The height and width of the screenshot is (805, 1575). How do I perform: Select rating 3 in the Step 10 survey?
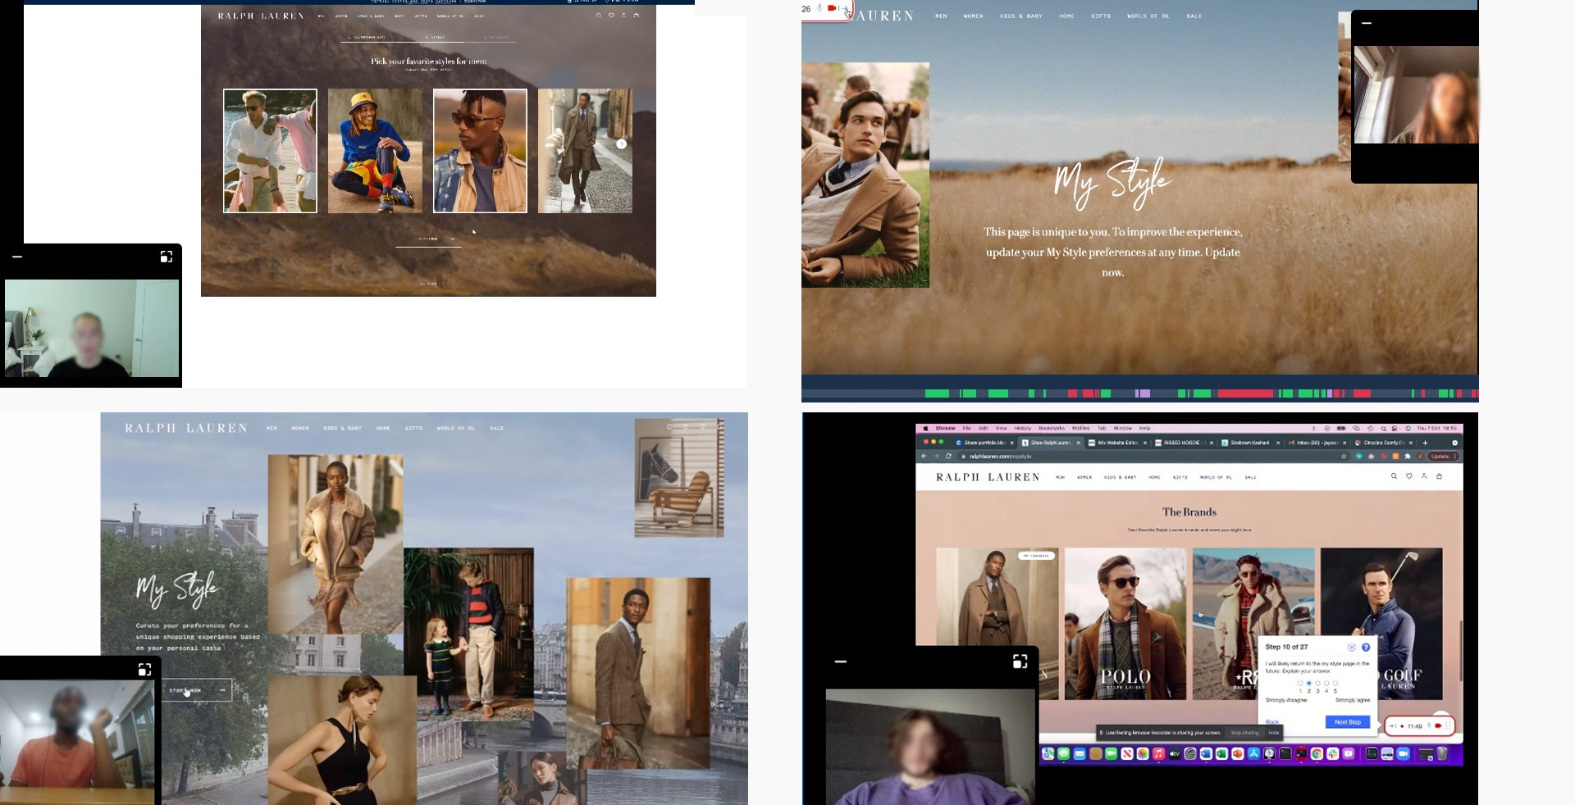(1318, 683)
